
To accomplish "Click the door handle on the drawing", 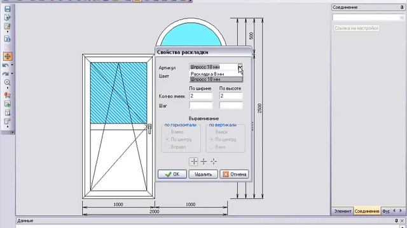I will click(149, 129).
